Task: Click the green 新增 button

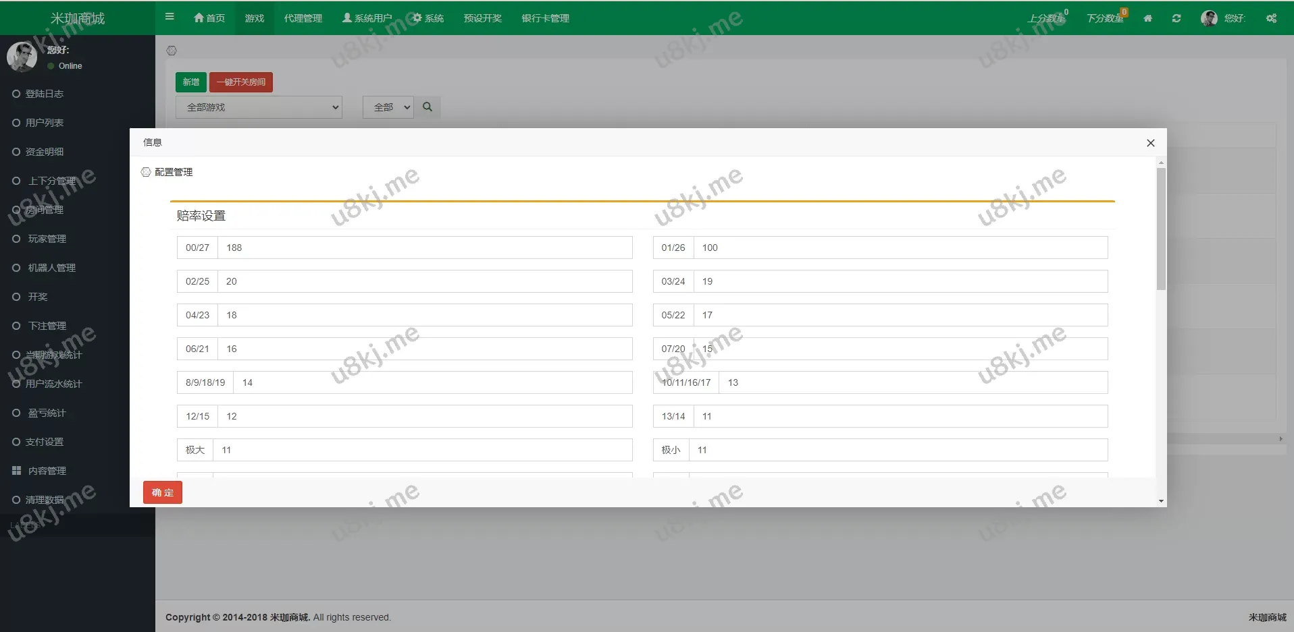Action: [x=190, y=82]
